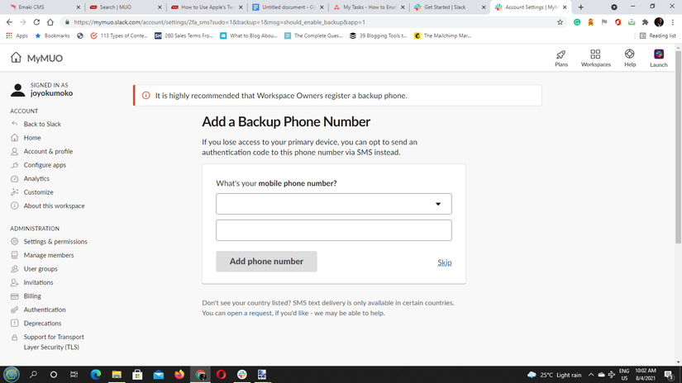Image resolution: width=682 pixels, height=383 pixels.
Task: Open the Reading list
Action: pyautogui.click(x=658, y=35)
